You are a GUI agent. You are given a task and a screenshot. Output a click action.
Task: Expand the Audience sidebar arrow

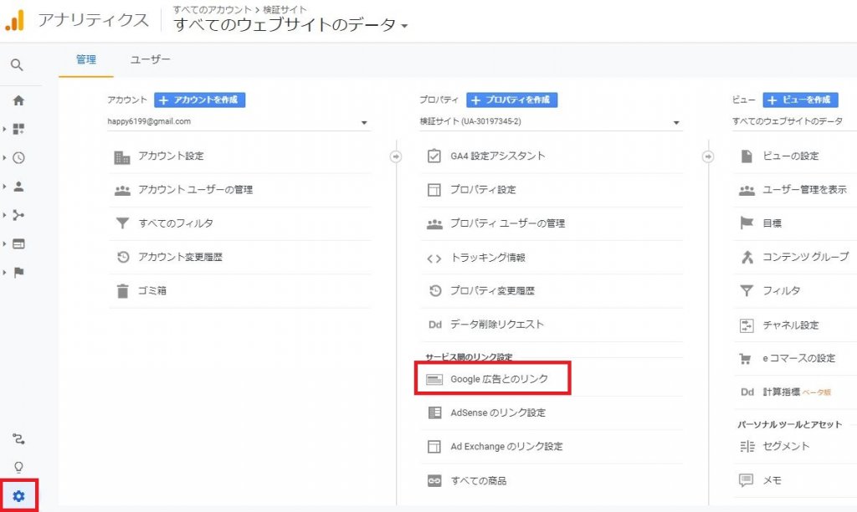click(4, 187)
